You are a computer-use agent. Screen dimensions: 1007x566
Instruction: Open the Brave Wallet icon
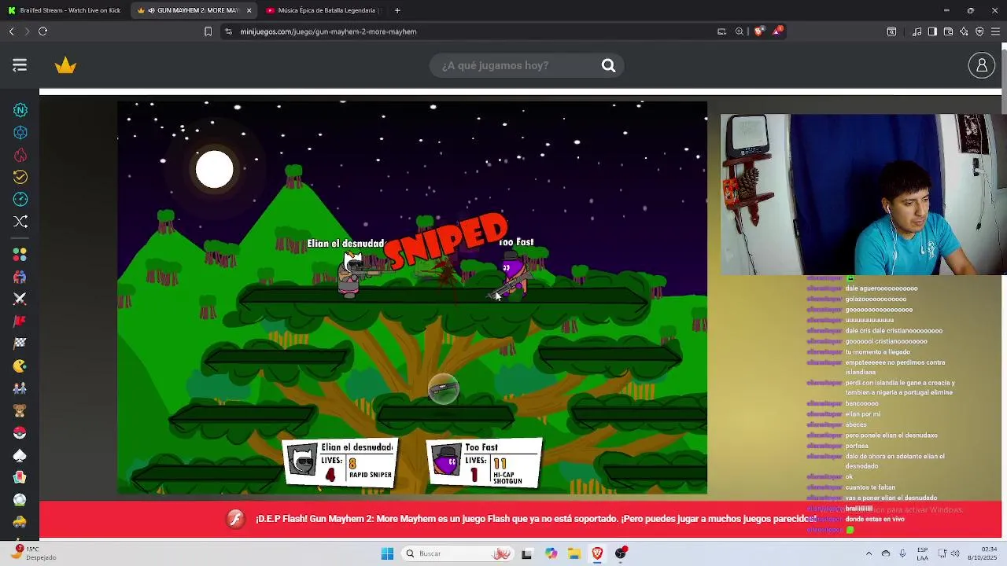click(948, 31)
